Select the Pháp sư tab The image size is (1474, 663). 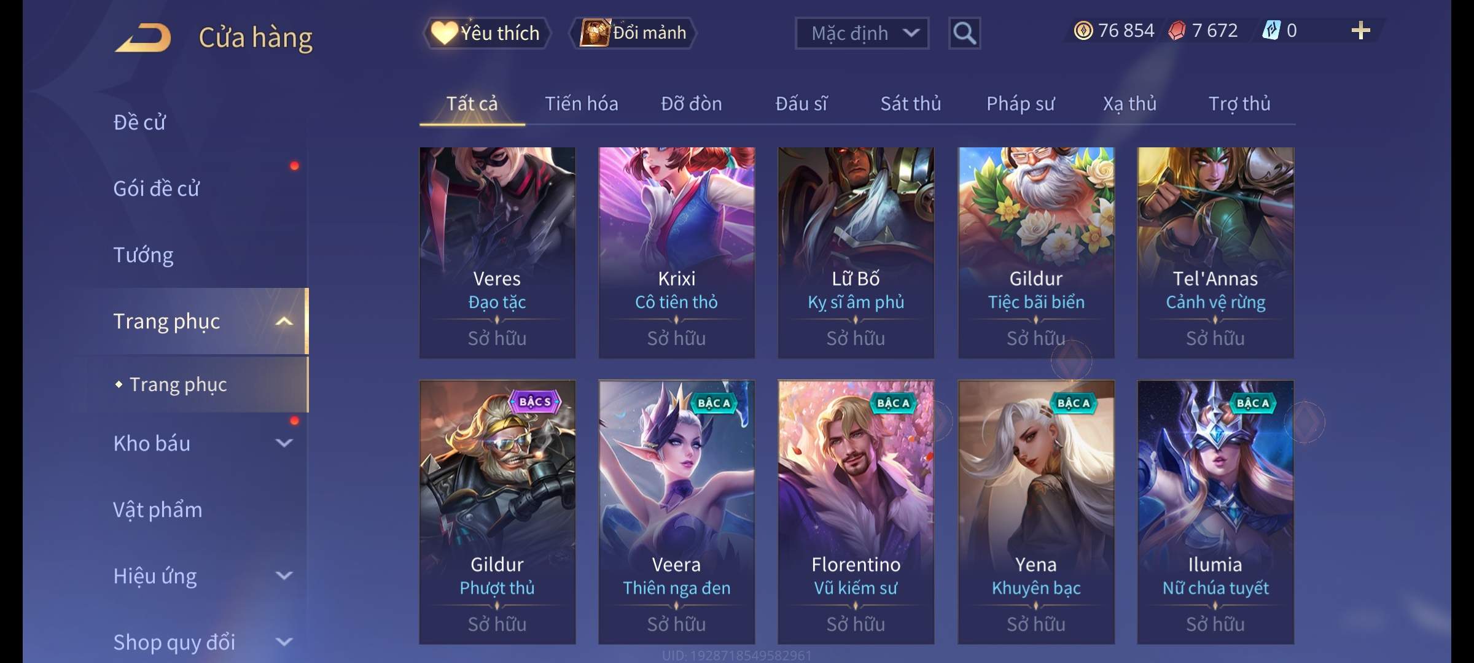(x=1020, y=104)
